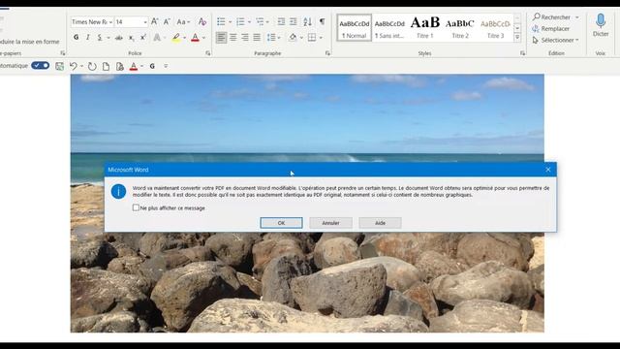Click Remplacer in Édition group
The image size is (620, 349).
pos(551,28)
